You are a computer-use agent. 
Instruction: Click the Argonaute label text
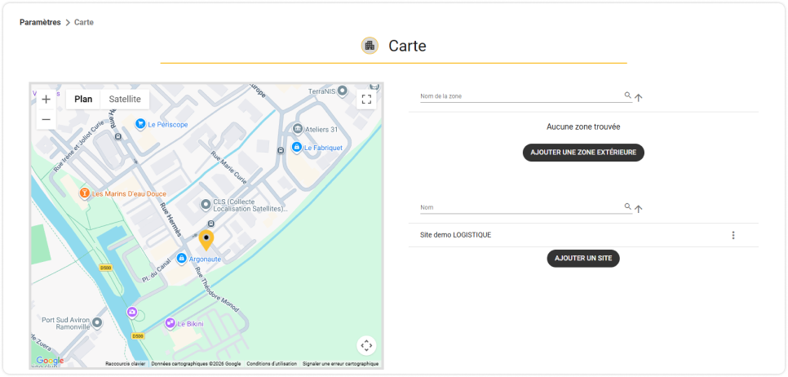pos(205,259)
